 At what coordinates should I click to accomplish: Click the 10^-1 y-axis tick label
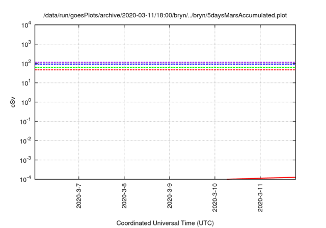[x=25, y=122]
